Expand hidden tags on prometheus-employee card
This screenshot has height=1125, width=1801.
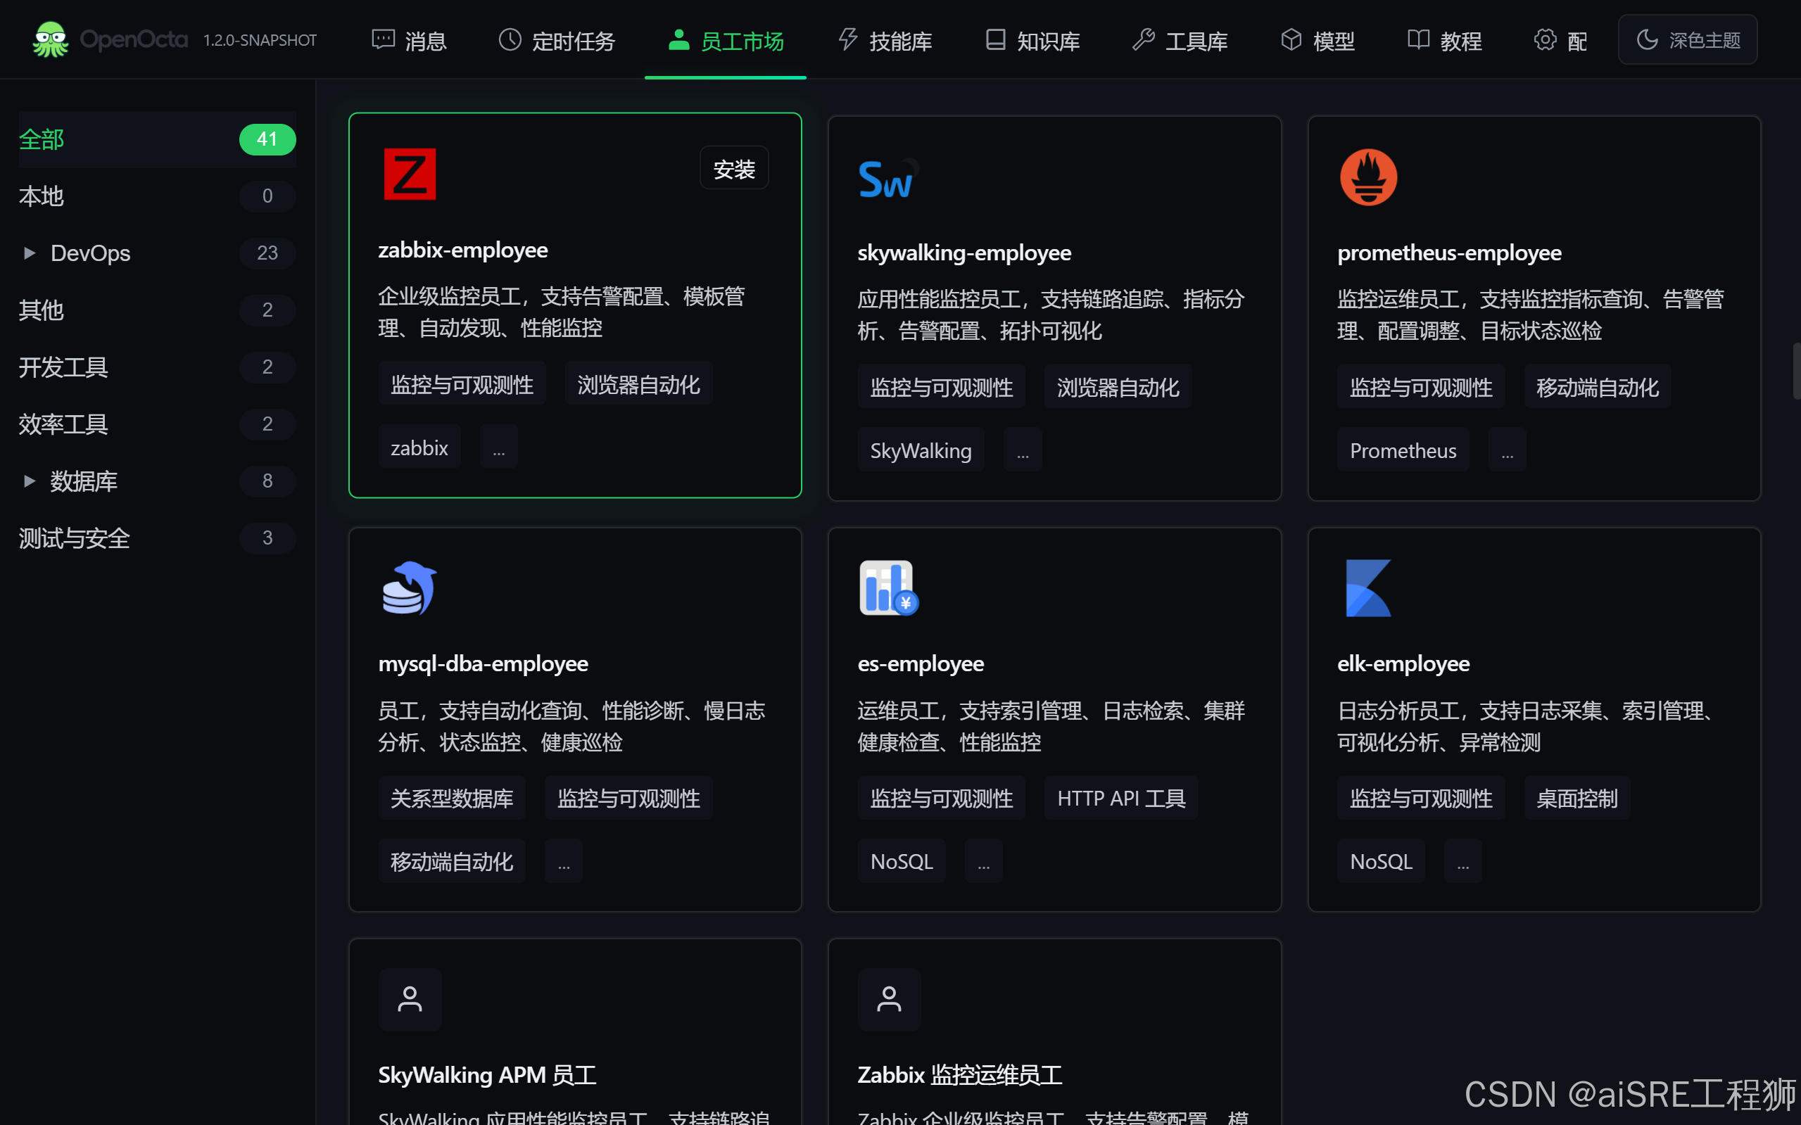click(1507, 450)
